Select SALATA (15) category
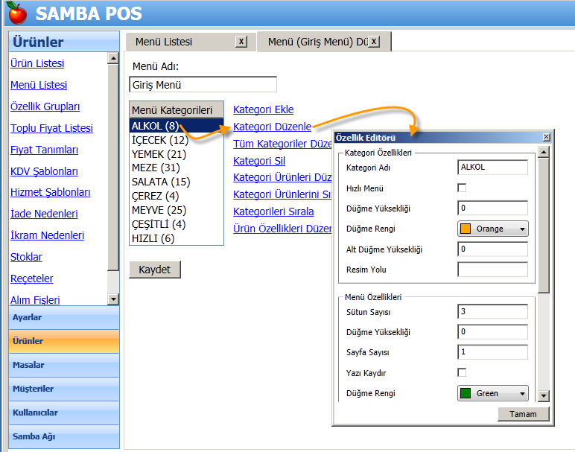 point(177,182)
